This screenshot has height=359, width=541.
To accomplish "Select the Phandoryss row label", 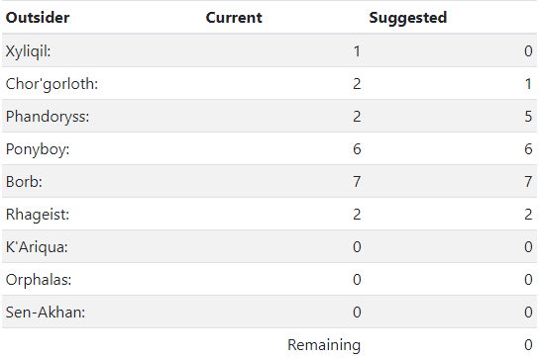I will click(48, 117).
